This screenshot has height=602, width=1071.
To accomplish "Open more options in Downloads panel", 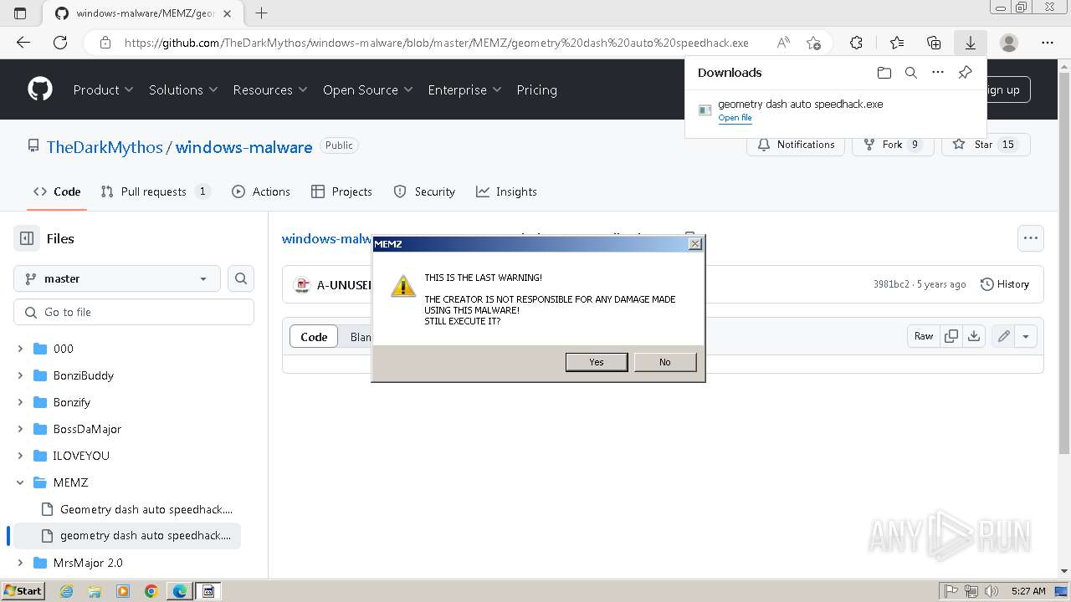I will (938, 73).
